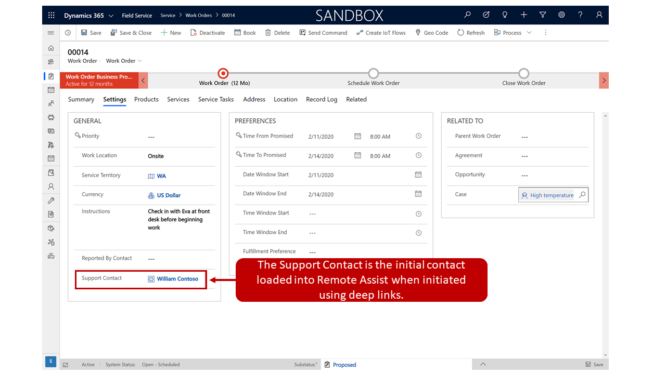Click the Book command
Viewport: 666px width, 374px height.
(x=245, y=33)
